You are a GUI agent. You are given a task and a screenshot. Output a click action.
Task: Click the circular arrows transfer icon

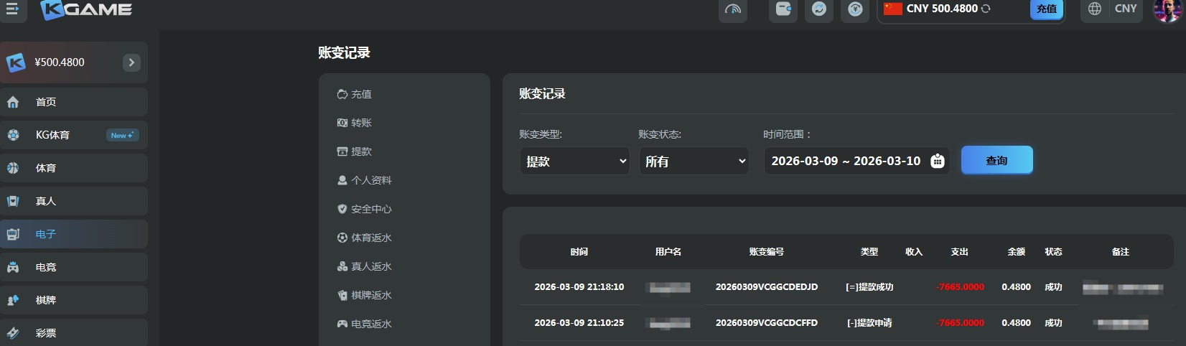point(819,9)
